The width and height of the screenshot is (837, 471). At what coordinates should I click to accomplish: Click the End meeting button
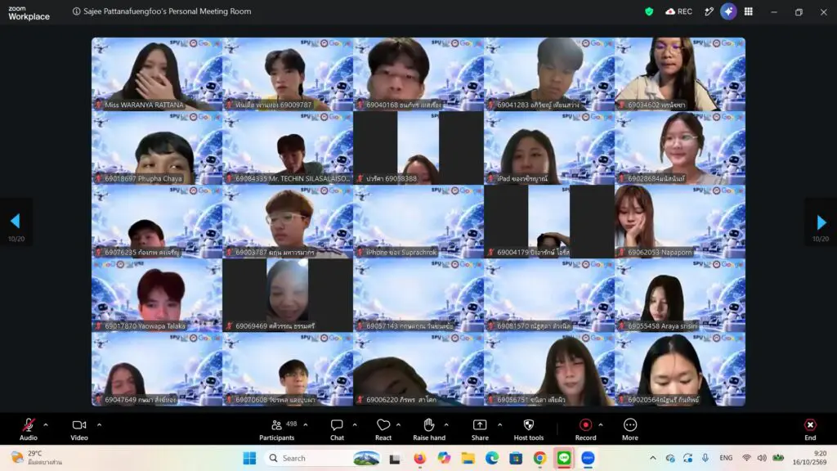[810, 429]
